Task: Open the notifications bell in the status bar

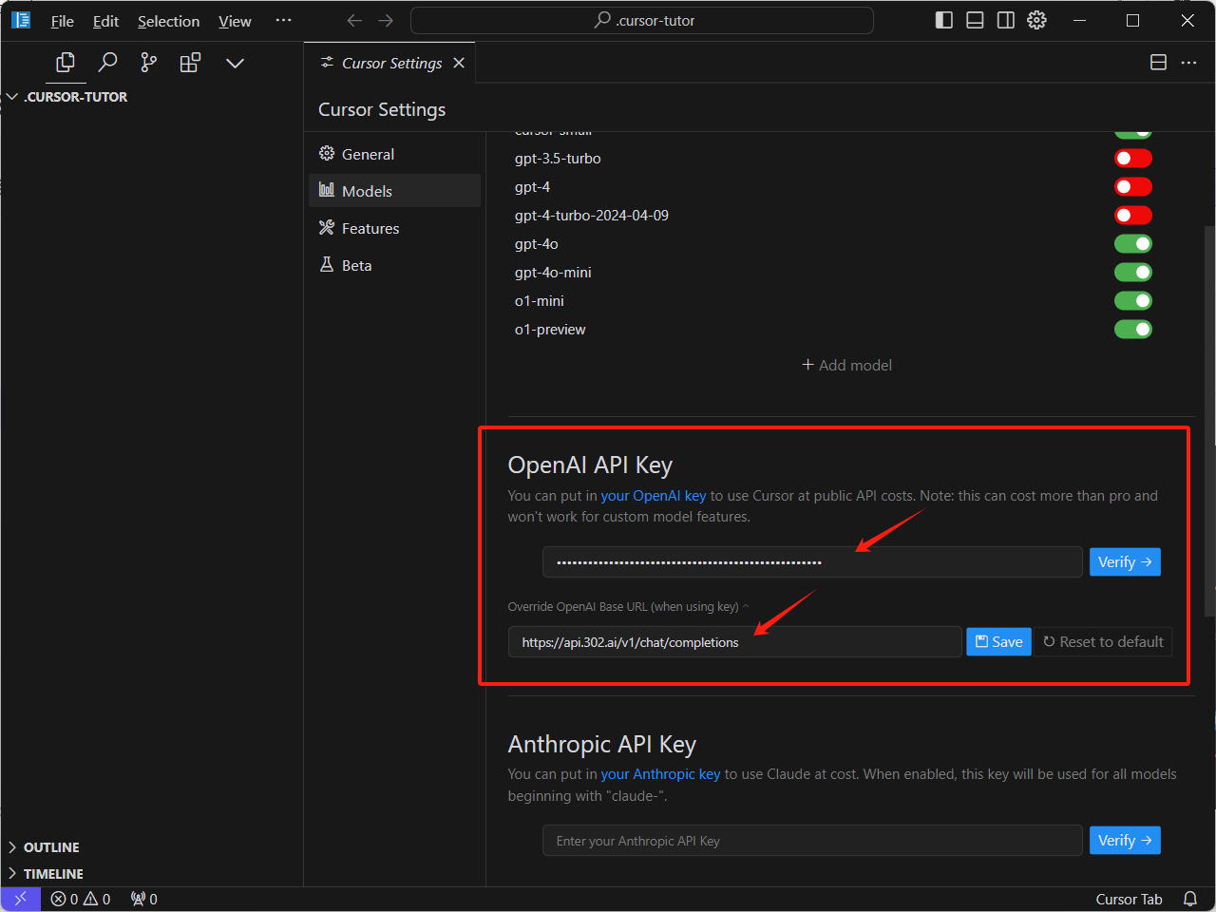Action: [1190, 899]
